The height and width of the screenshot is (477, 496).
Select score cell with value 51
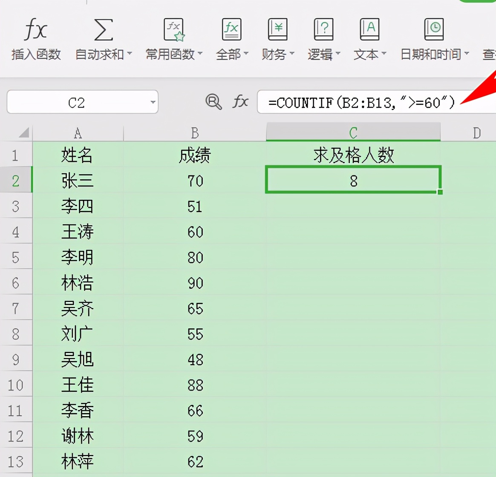(x=195, y=206)
